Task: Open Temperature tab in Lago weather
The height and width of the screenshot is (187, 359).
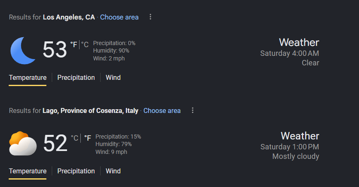Action: (x=27, y=171)
